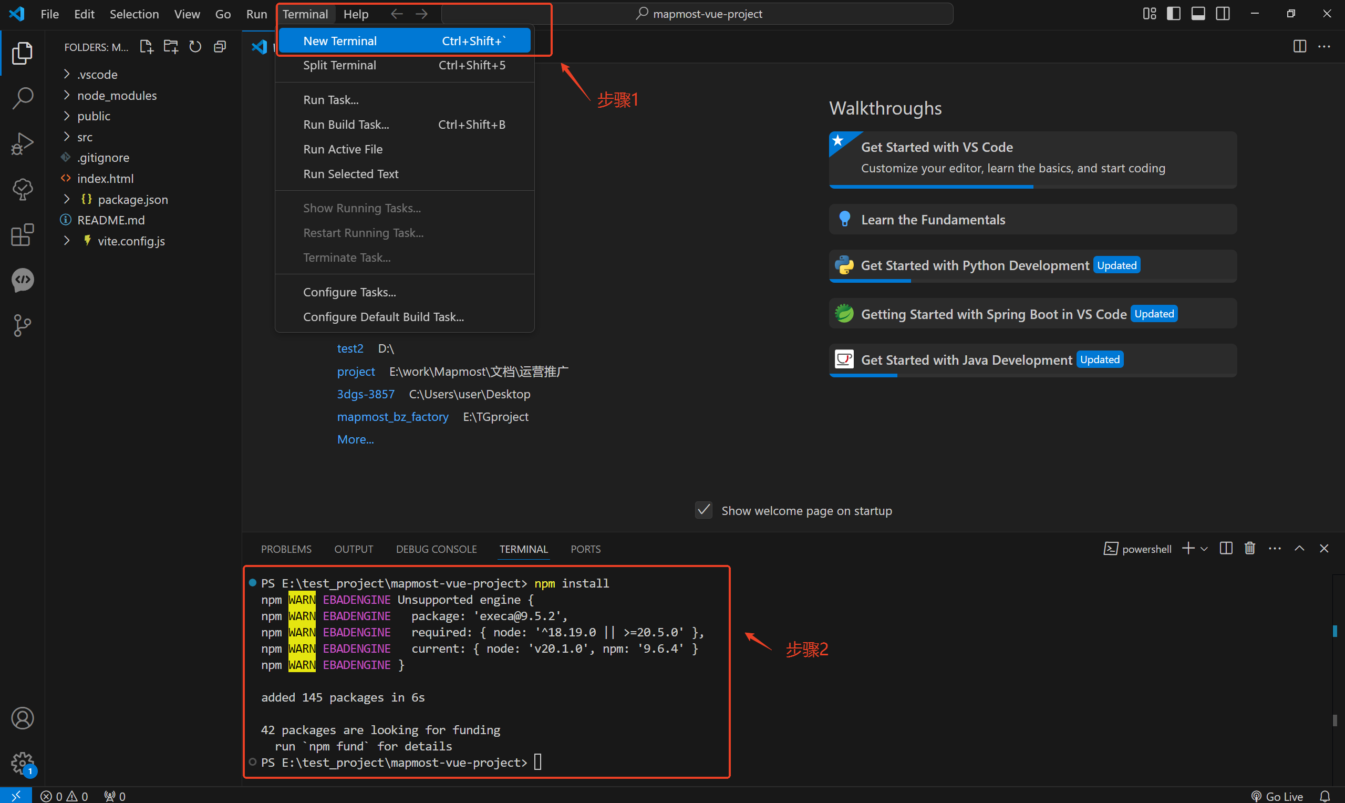
Task: Open the Testing view icon
Action: pos(22,189)
